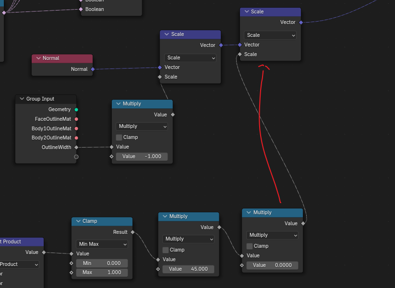The width and height of the screenshot is (395, 288).
Task: Select the Value 45.000 field
Action: (188, 269)
